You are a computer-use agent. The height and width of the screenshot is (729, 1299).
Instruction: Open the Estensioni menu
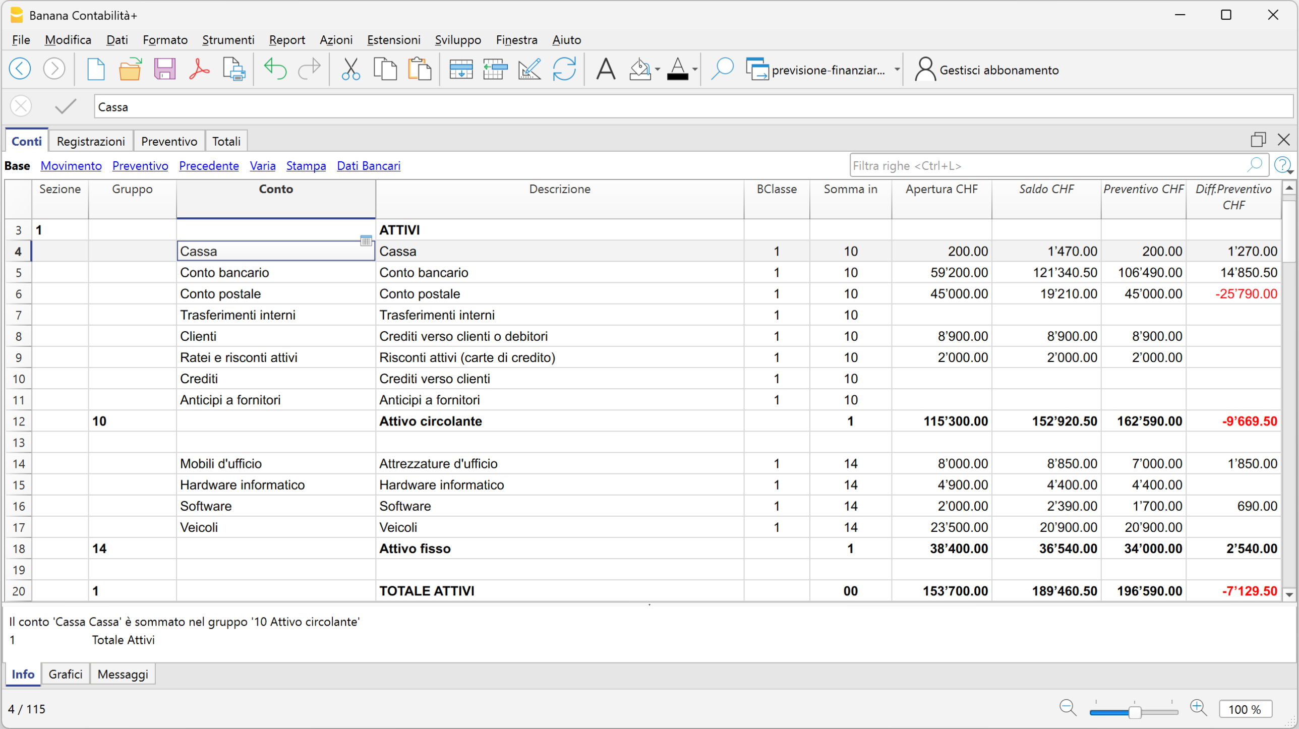pos(393,40)
